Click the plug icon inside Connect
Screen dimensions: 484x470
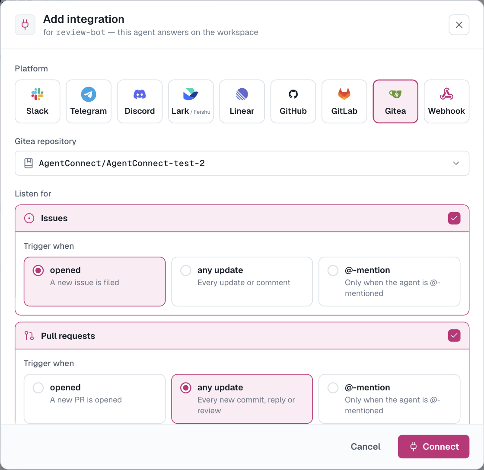(x=414, y=447)
